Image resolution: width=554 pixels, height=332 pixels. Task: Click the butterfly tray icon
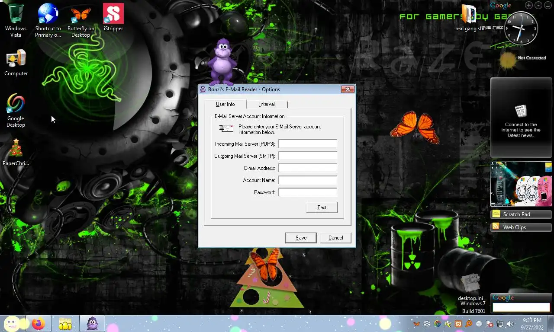[416, 324]
